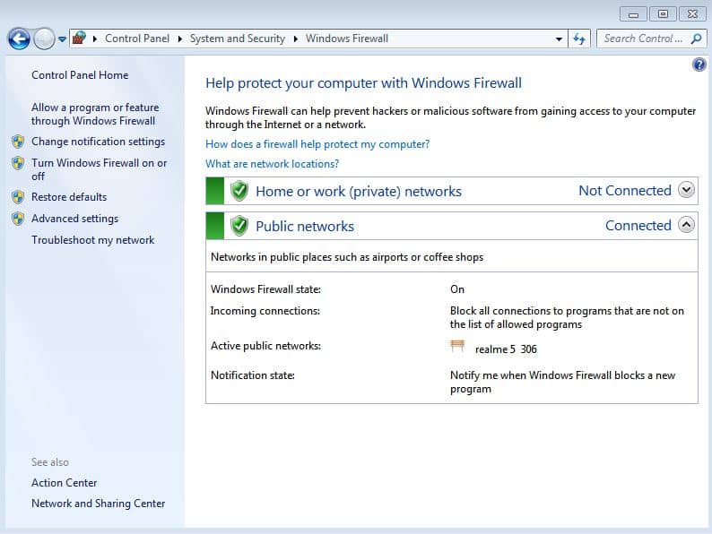Minimize the Windows Firewall window

pyautogui.click(x=633, y=14)
